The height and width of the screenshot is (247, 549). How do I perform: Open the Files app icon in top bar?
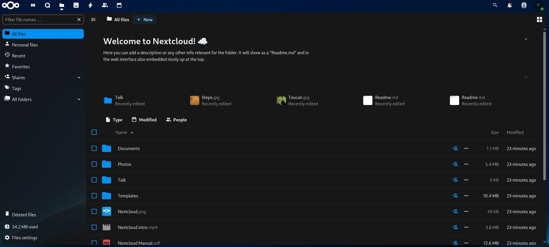62,5
